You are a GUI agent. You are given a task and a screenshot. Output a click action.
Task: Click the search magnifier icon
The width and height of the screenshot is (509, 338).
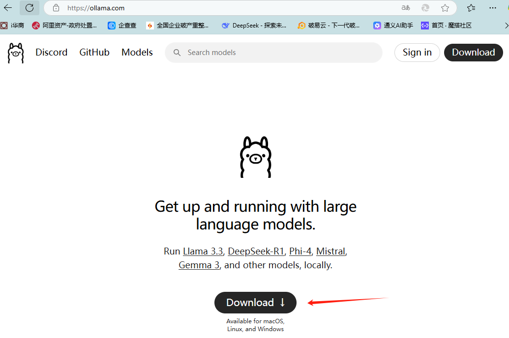(x=177, y=53)
